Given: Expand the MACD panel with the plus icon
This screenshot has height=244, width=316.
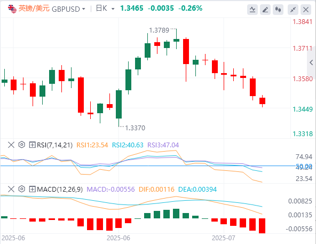Looking at the screenshot, I should coord(32,189).
